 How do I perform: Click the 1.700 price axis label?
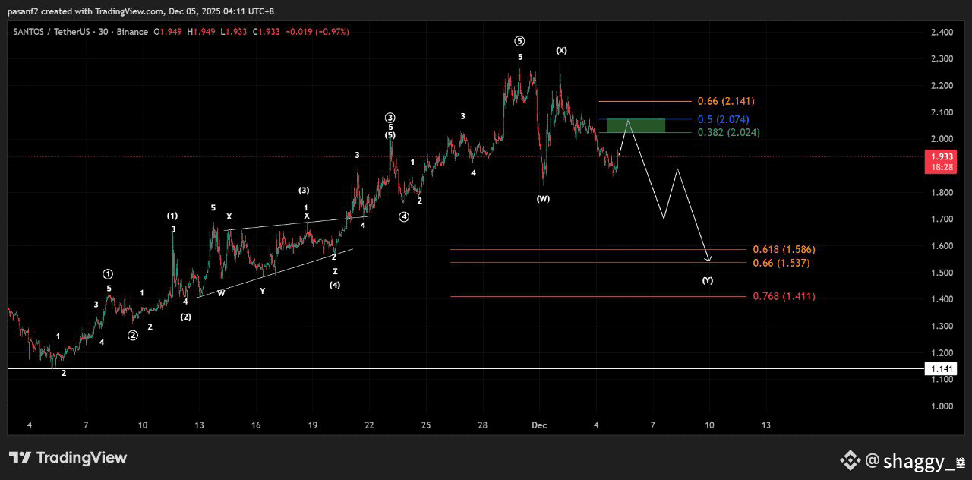click(942, 219)
